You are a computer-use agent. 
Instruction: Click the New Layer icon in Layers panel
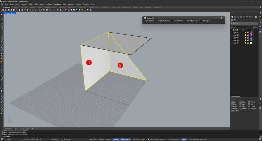(x=232, y=16)
